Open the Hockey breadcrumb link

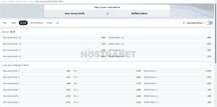coord(11,1)
